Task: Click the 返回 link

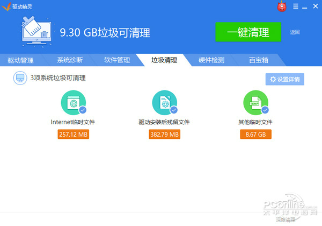Action: tap(295, 32)
